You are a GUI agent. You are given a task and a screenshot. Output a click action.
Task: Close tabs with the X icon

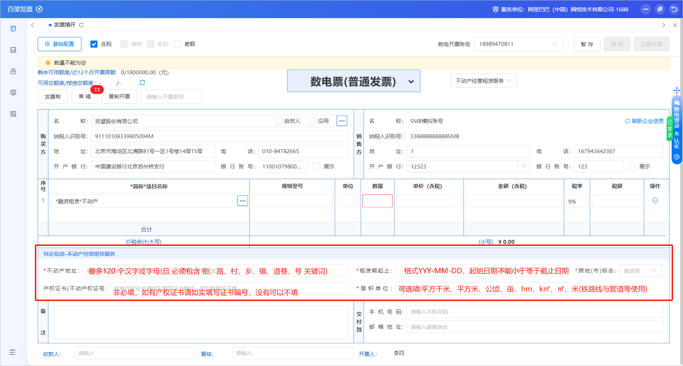(675, 25)
